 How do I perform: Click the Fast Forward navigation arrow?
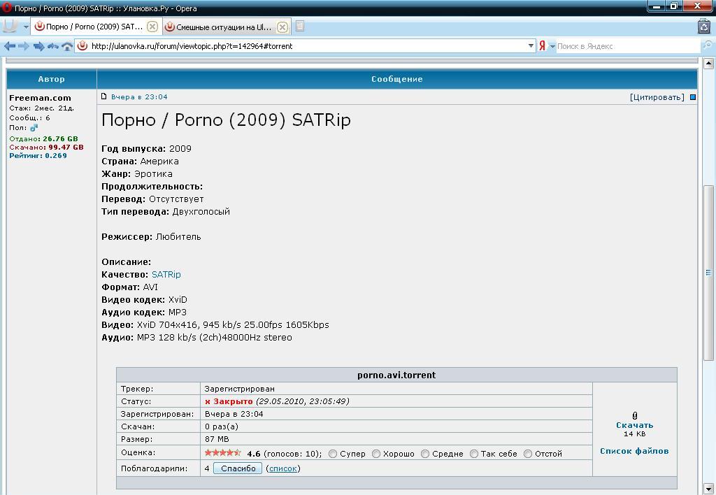(38, 46)
